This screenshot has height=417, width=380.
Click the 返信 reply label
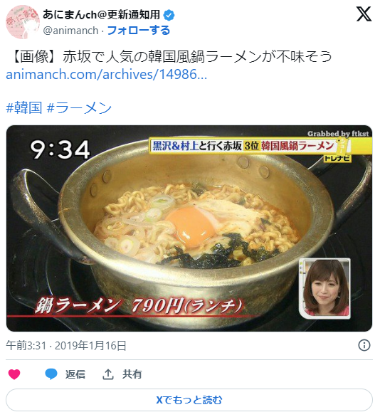pos(75,374)
